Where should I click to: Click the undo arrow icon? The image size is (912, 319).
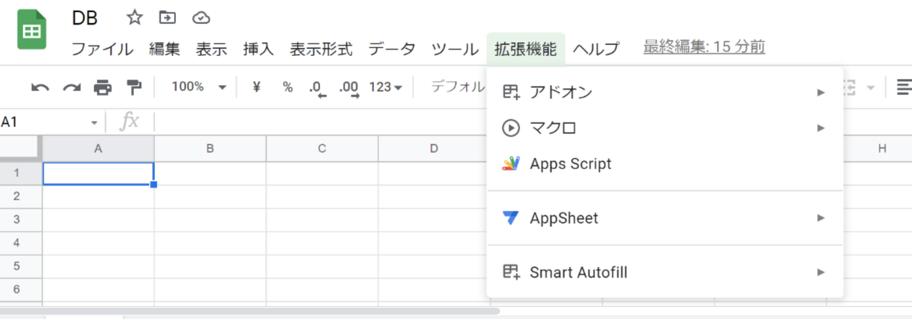point(40,87)
